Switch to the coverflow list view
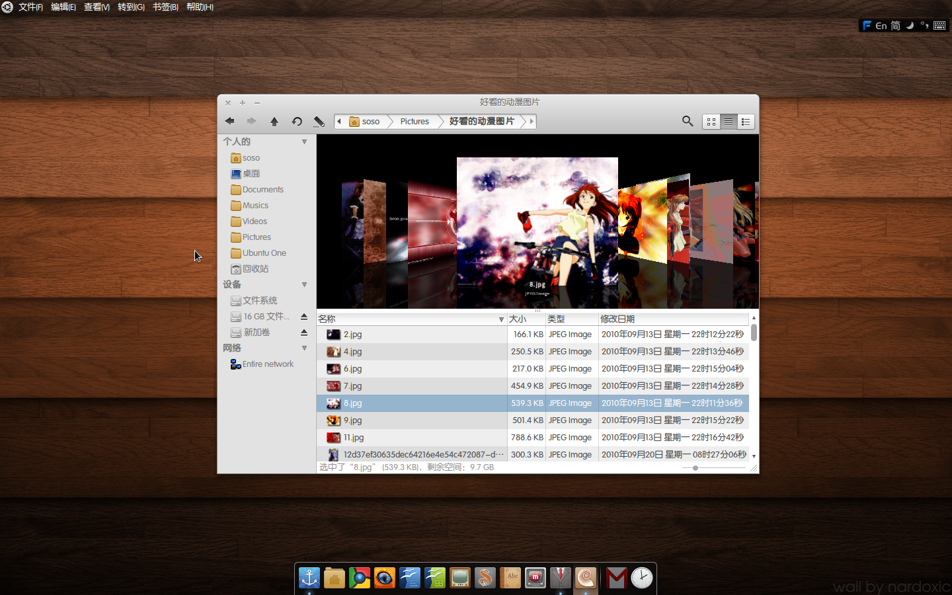 click(x=729, y=122)
